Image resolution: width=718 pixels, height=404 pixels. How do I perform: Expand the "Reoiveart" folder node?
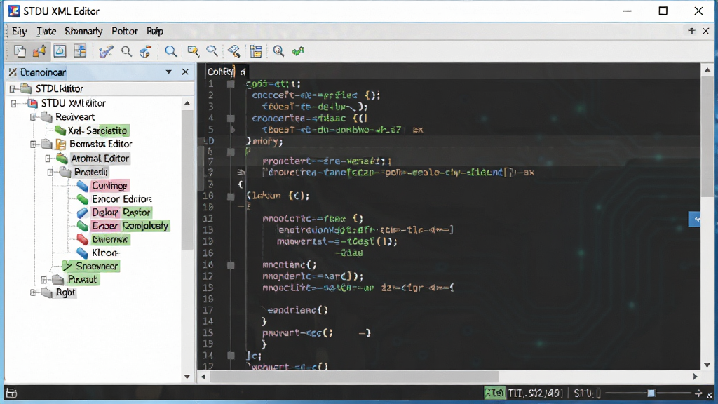click(x=34, y=117)
